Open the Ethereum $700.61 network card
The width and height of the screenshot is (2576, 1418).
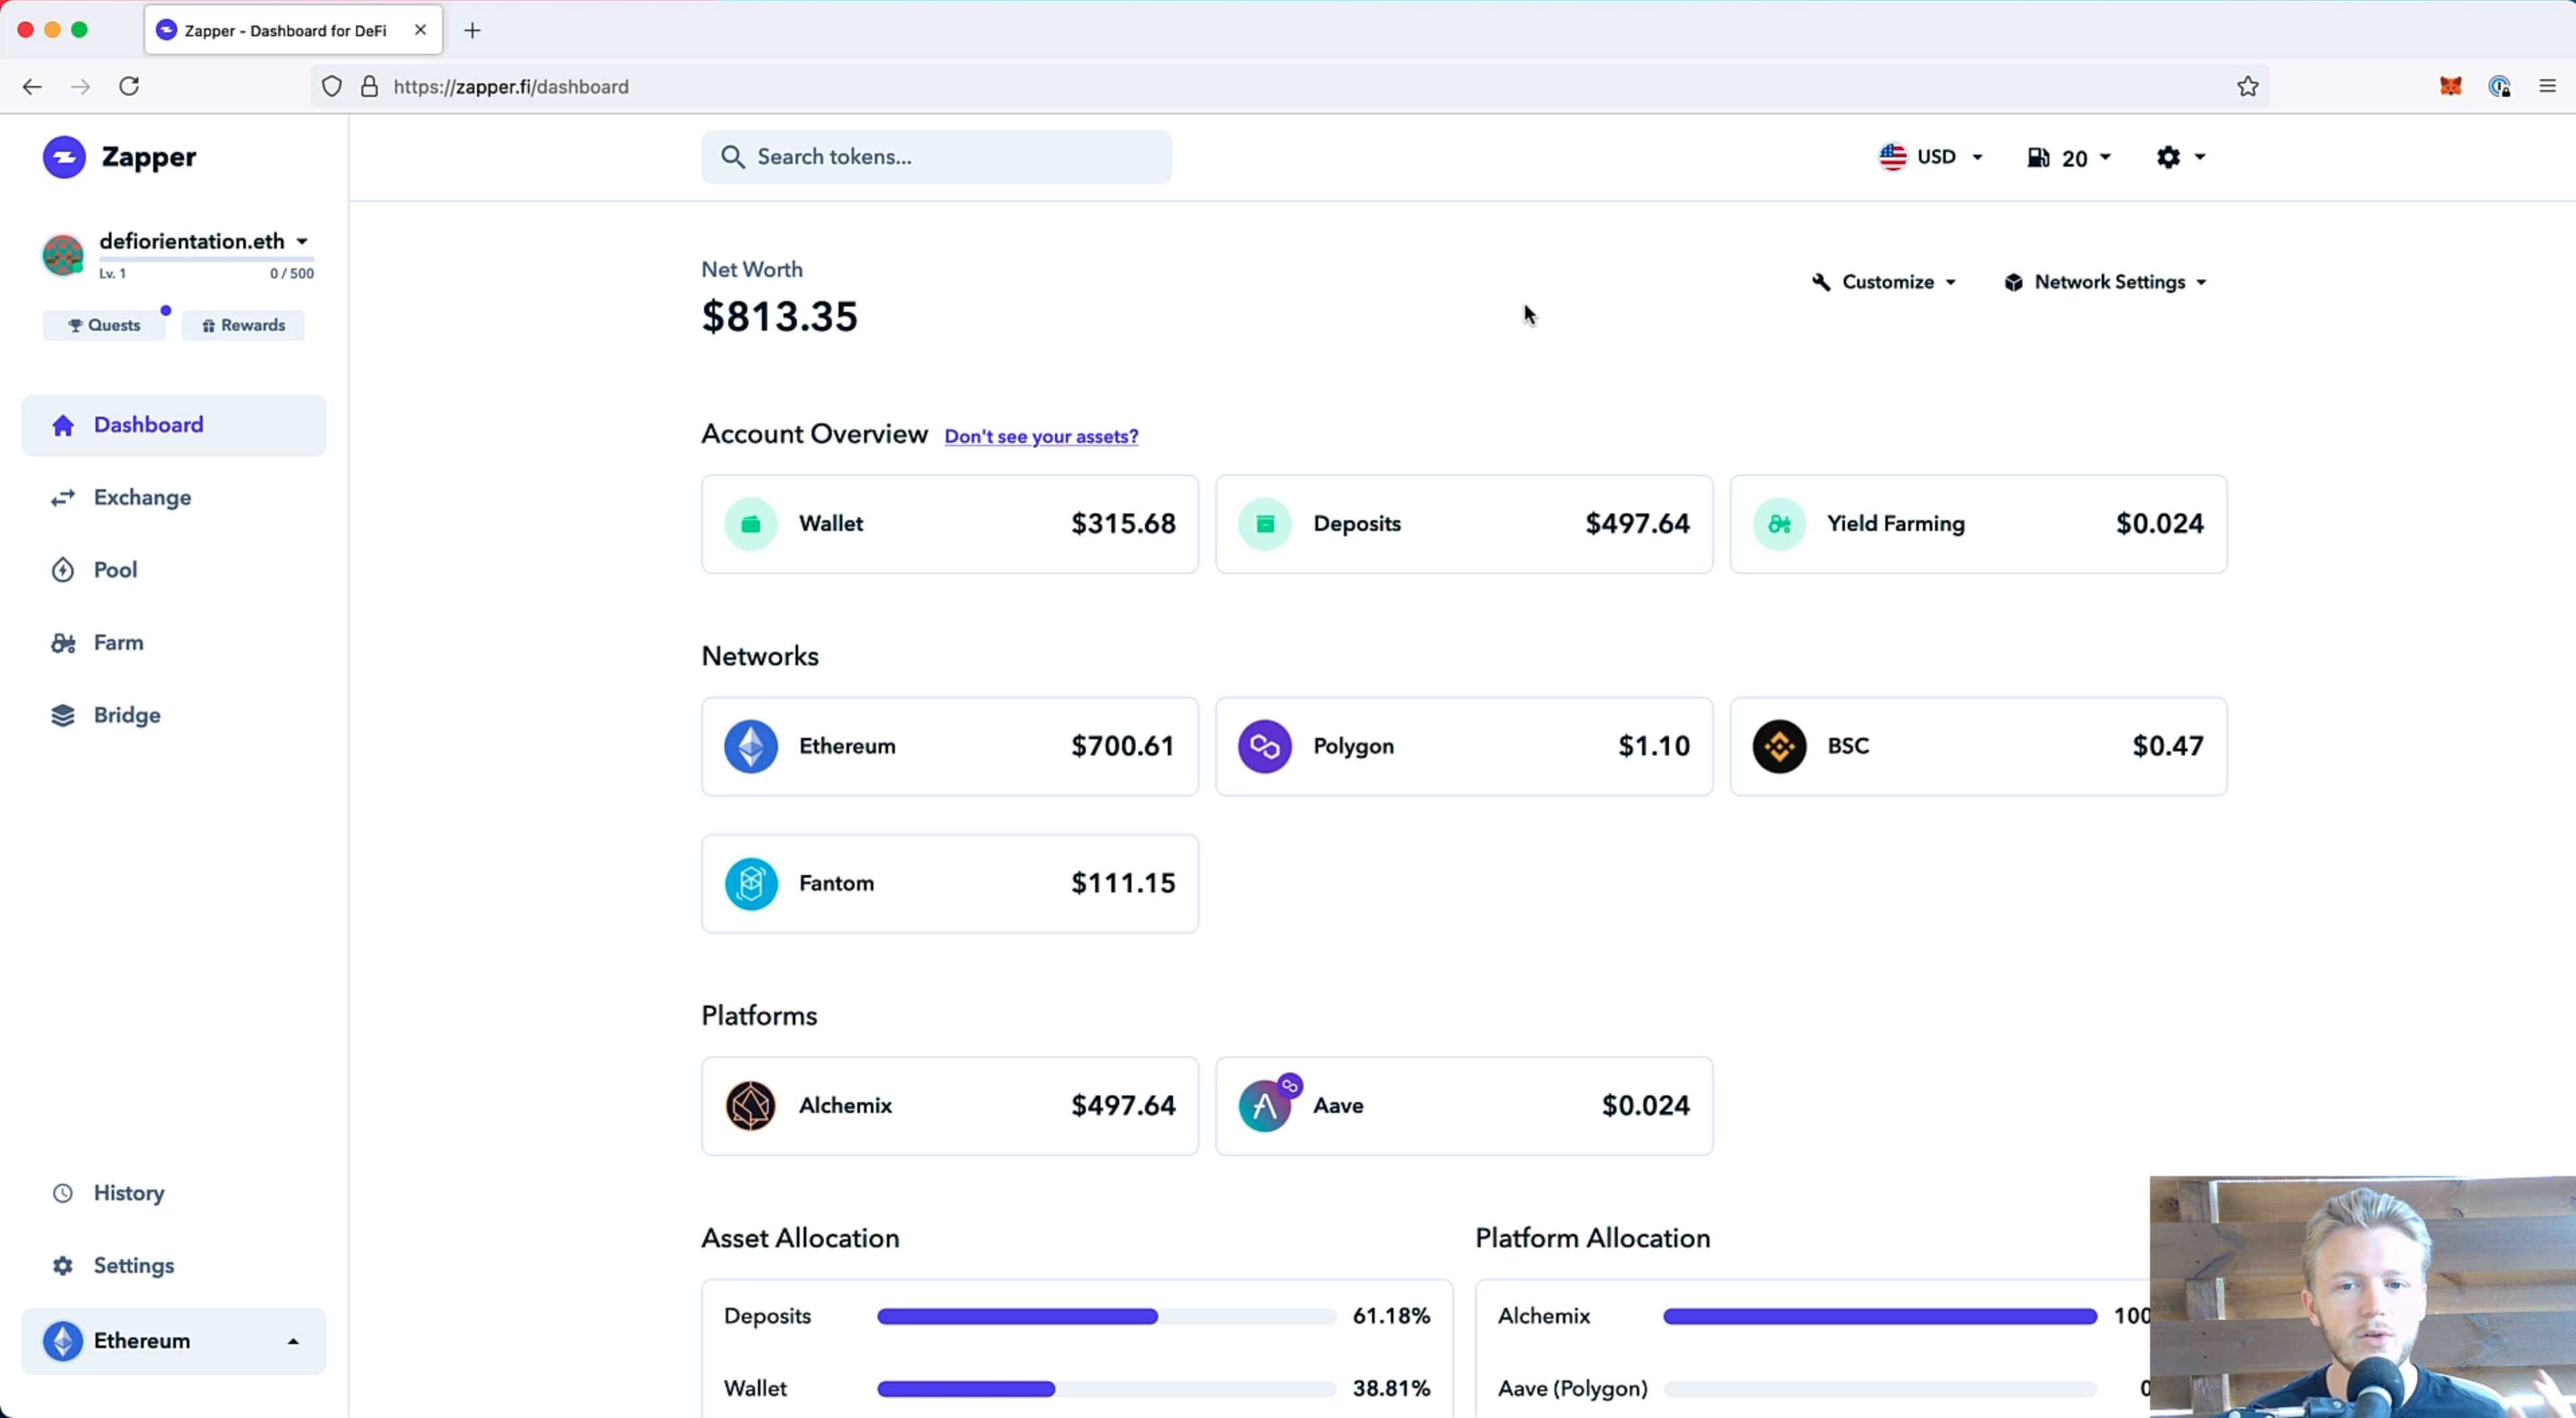pos(949,746)
